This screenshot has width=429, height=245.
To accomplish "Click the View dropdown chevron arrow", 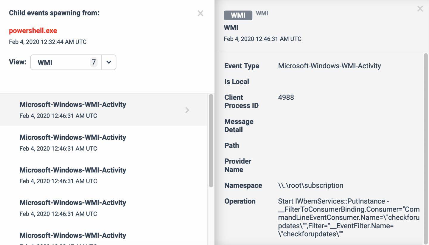I will [109, 62].
